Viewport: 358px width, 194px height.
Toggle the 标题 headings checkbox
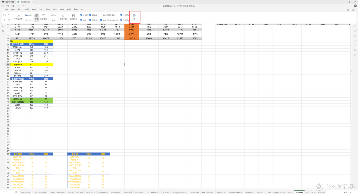click(x=81, y=20)
